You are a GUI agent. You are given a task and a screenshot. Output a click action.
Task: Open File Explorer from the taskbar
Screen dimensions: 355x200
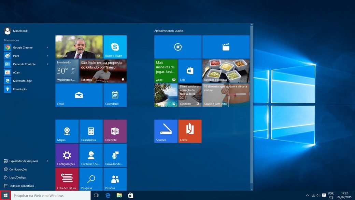click(x=119, y=196)
